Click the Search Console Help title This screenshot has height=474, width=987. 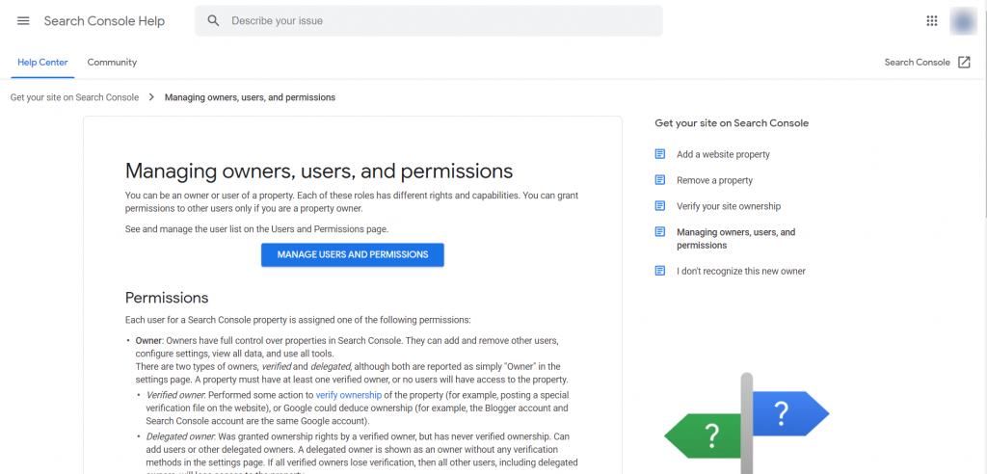click(104, 21)
